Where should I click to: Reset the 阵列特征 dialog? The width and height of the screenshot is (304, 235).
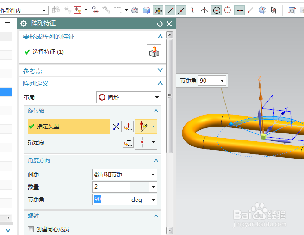(160, 24)
